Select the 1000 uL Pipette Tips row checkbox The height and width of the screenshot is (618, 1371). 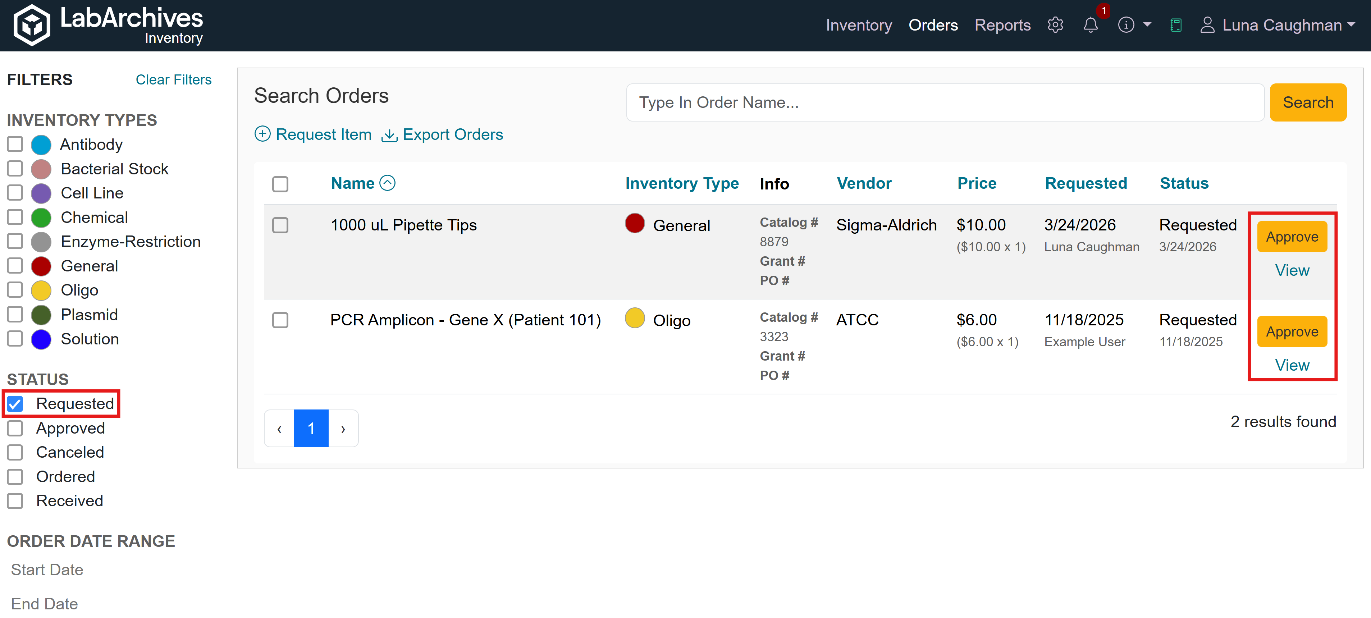click(x=280, y=225)
